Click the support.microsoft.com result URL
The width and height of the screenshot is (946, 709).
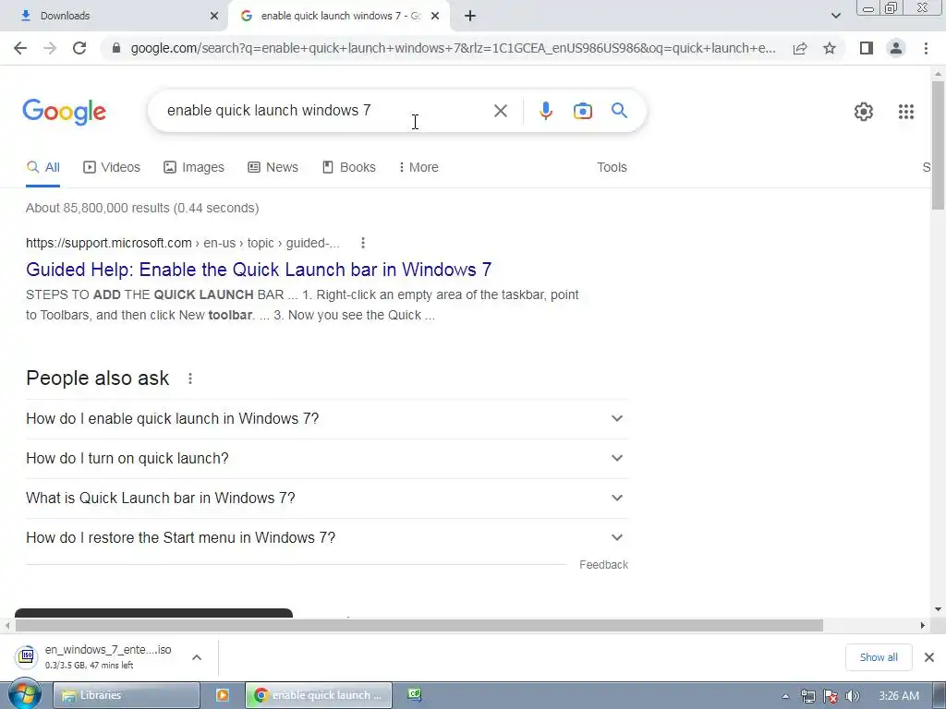click(183, 243)
